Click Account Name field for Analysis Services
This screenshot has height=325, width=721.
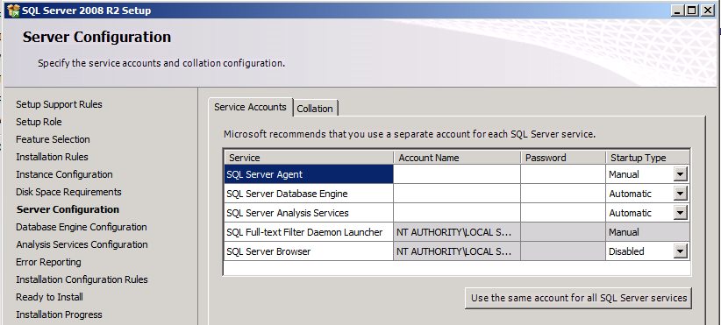tap(457, 213)
